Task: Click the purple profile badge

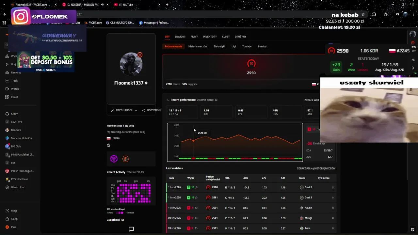Action: click(114, 159)
